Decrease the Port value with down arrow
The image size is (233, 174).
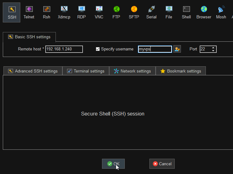(213, 51)
